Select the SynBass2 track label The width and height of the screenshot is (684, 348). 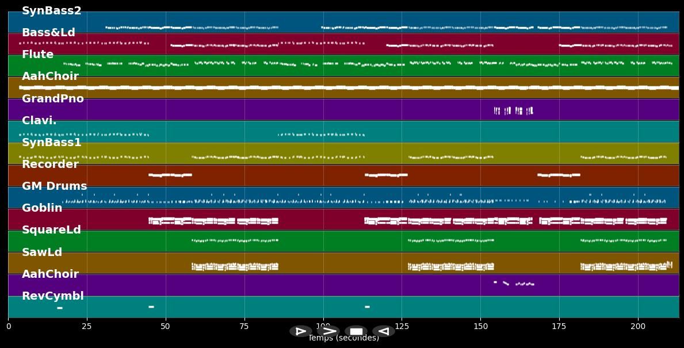pos(51,10)
